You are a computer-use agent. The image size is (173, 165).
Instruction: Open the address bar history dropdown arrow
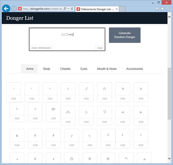(x=68, y=9)
